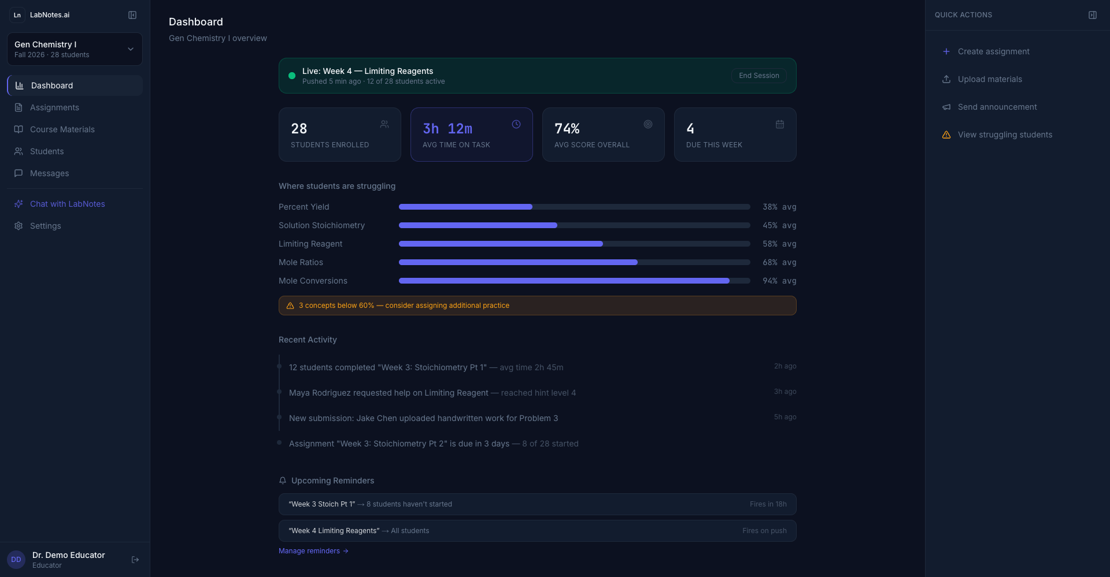Click the bell icon beside Upcoming Reminders
Viewport: 1110px width, 577px height.
click(283, 480)
